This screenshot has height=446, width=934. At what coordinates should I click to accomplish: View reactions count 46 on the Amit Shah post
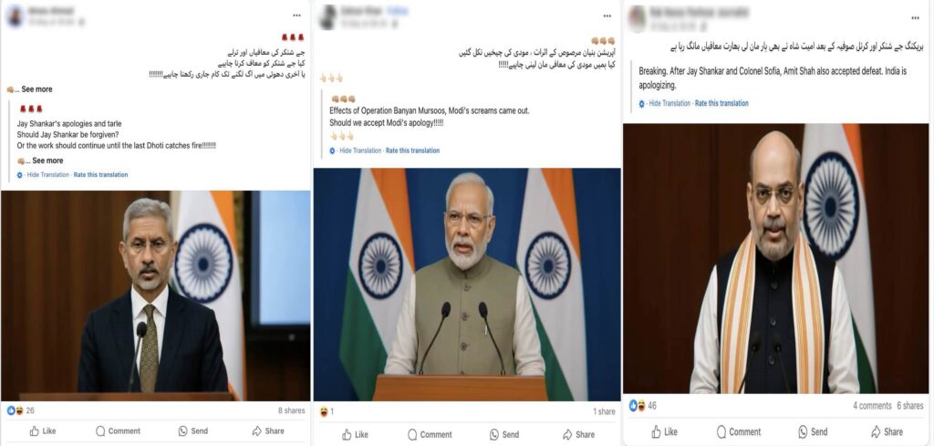[643, 406]
